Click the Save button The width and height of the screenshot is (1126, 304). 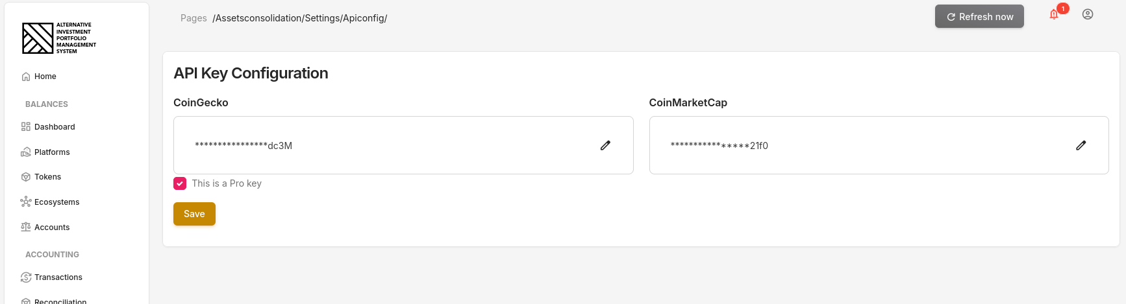click(194, 214)
